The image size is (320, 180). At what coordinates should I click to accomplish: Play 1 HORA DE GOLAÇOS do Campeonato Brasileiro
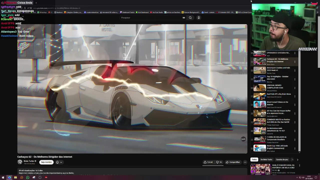click(x=260, y=139)
